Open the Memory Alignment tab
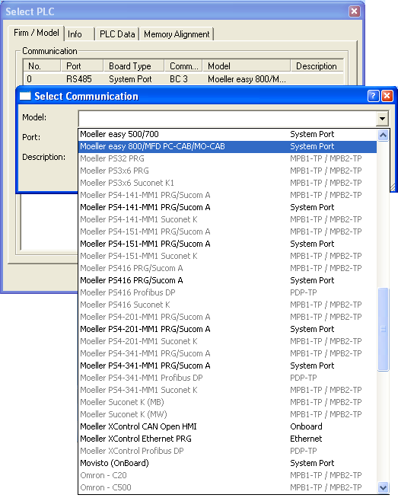The image size is (398, 498). (177, 34)
